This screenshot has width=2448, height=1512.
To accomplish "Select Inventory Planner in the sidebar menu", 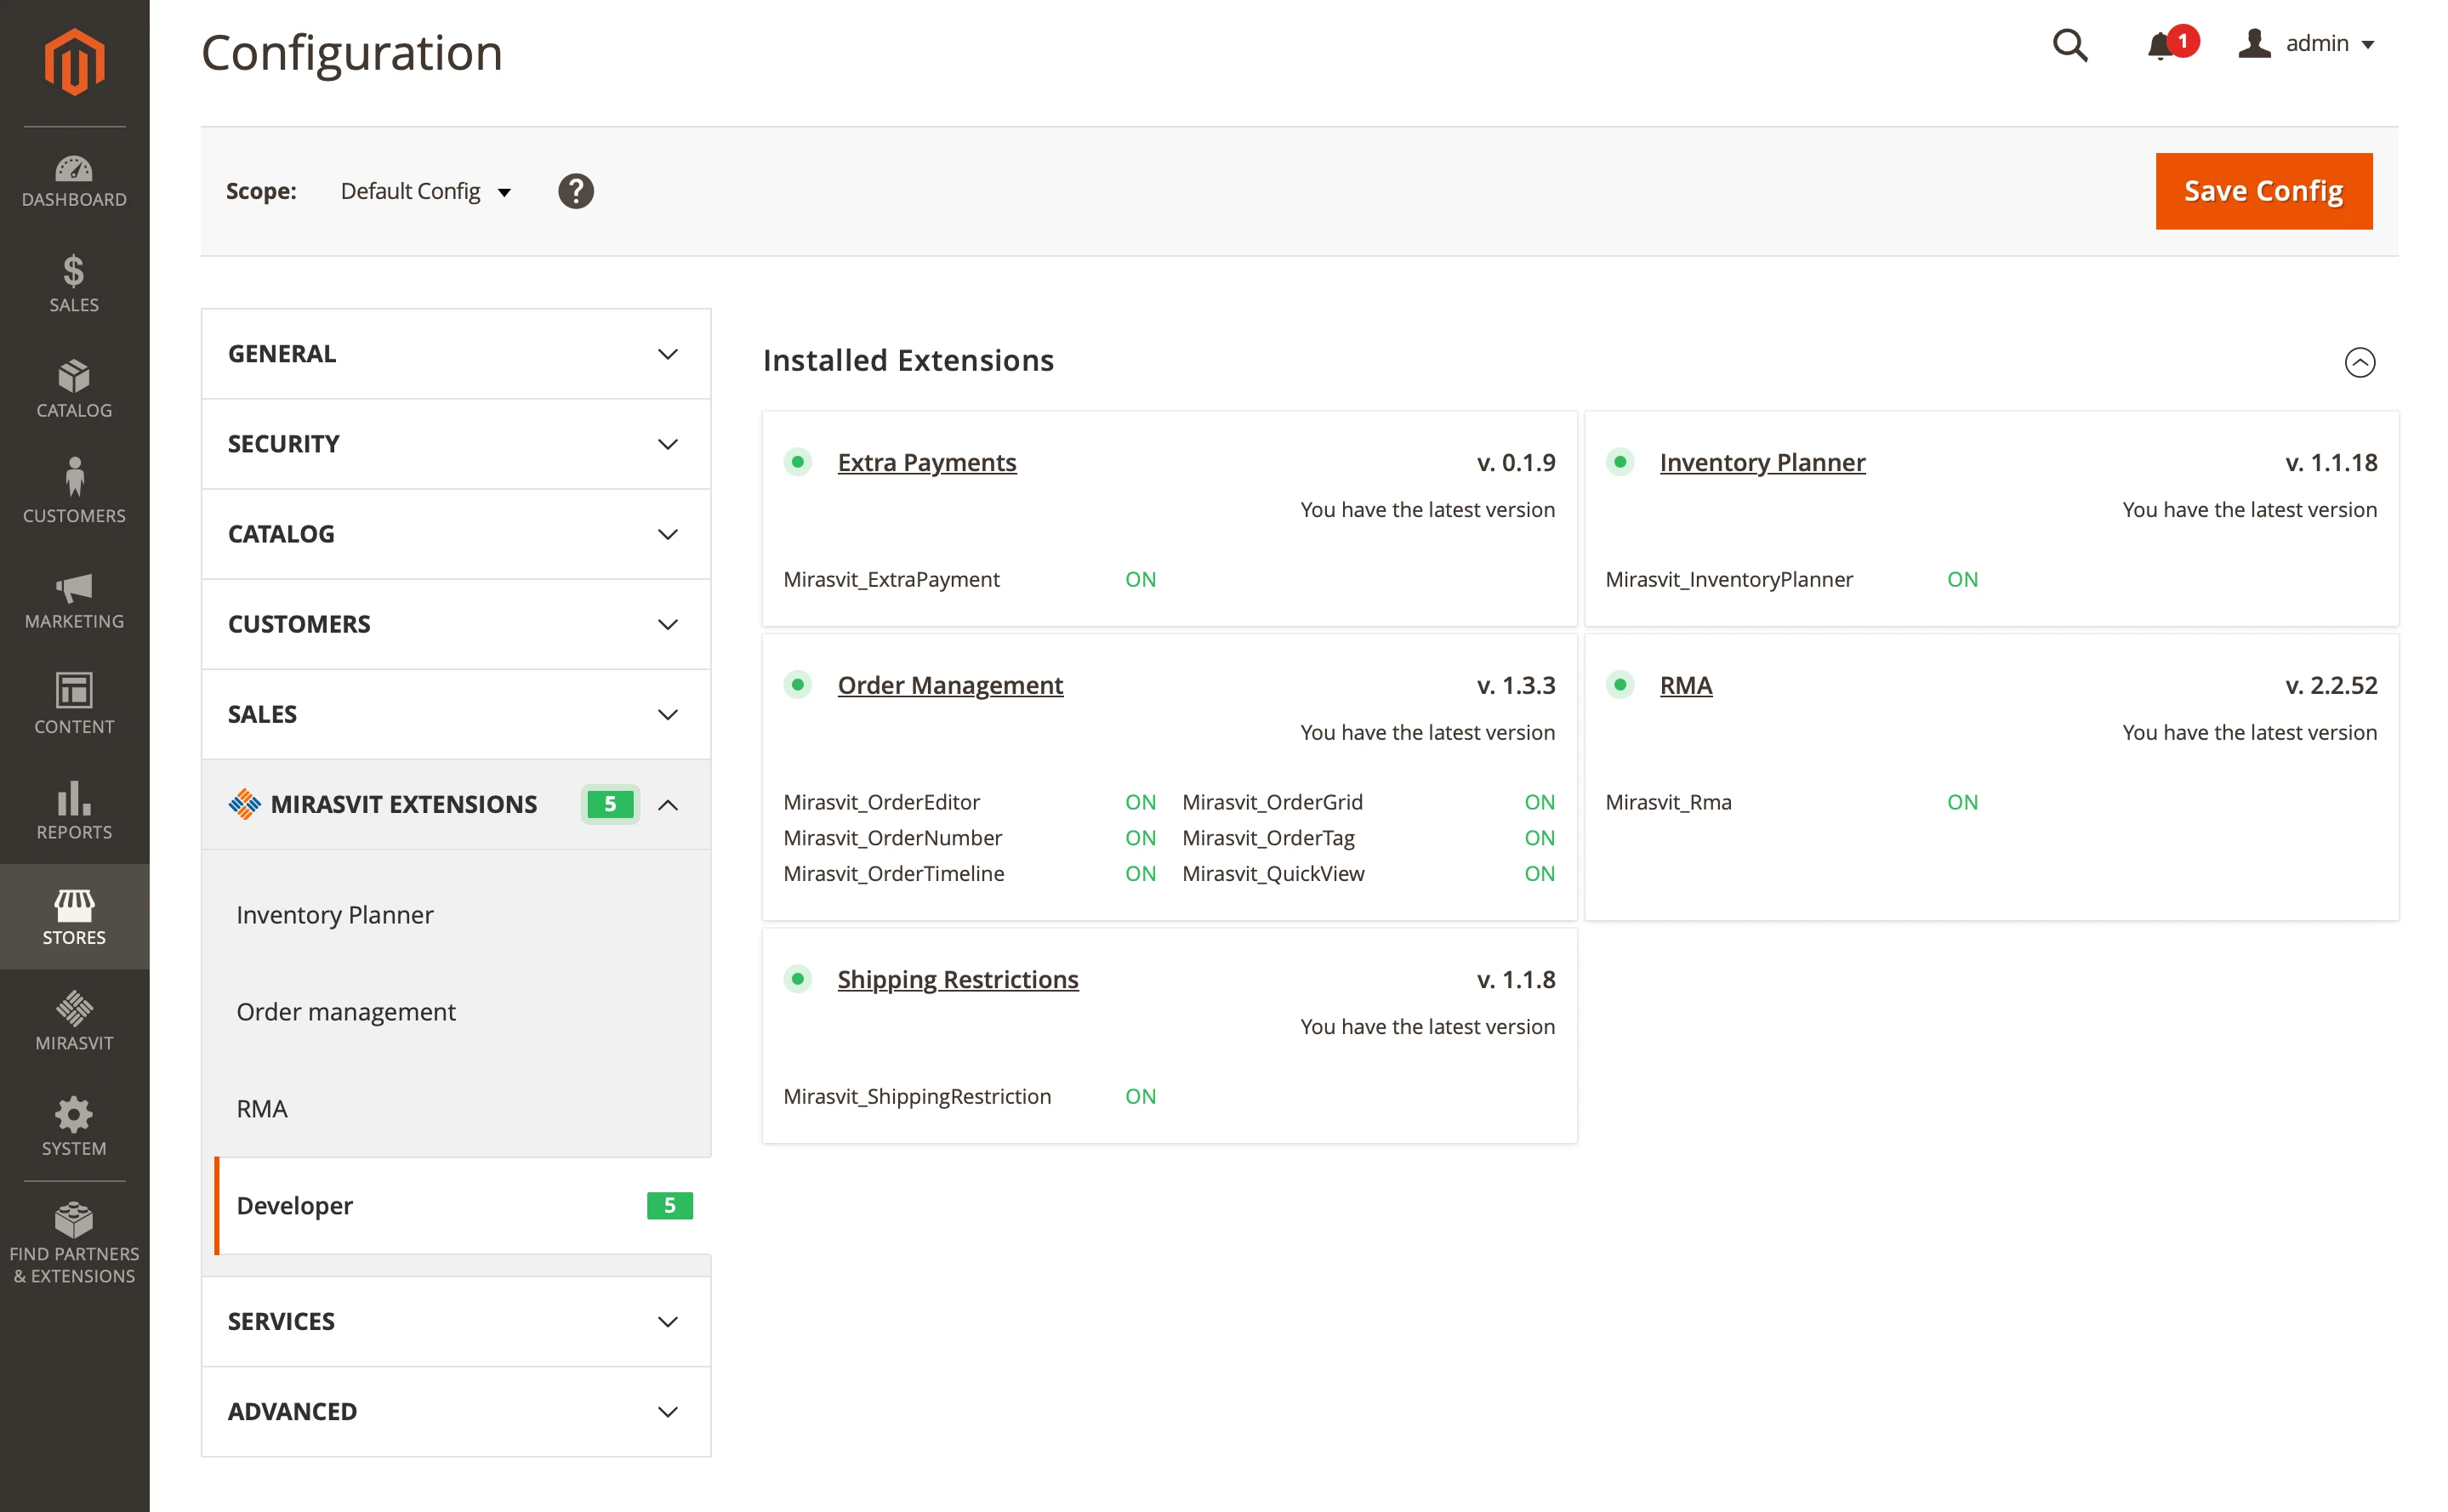I will coord(335,914).
